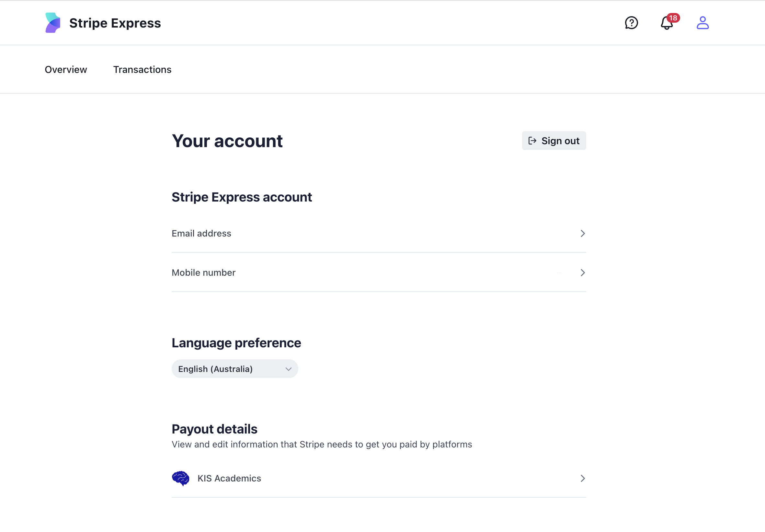Click the KIS Academics brain logo
This screenshot has height=532, width=765.
click(181, 478)
